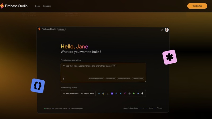Viewport: 212px width, 119px height.
Task: Open the Docs menu item
Action: (x=37, y=6)
